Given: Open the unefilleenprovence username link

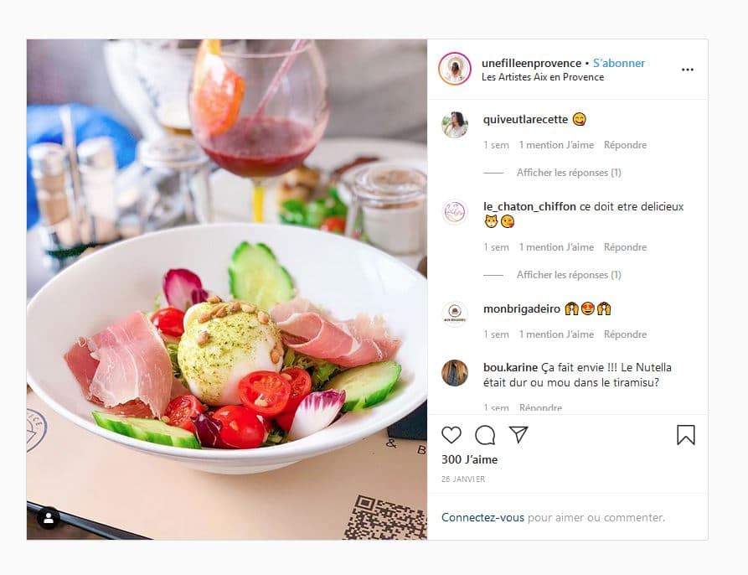Looking at the screenshot, I should [531, 63].
